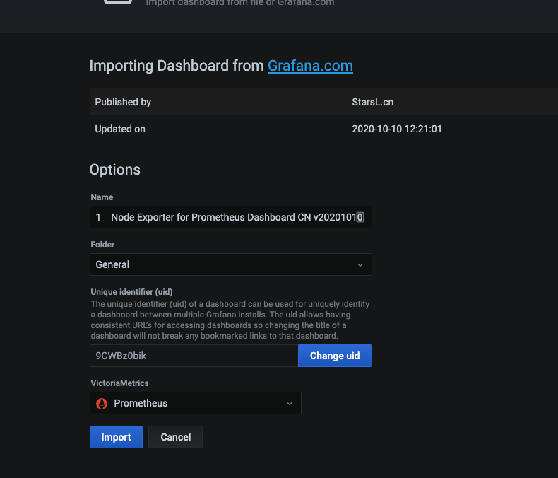
Task: Click the Importing Dashboard from heading
Action: point(177,66)
